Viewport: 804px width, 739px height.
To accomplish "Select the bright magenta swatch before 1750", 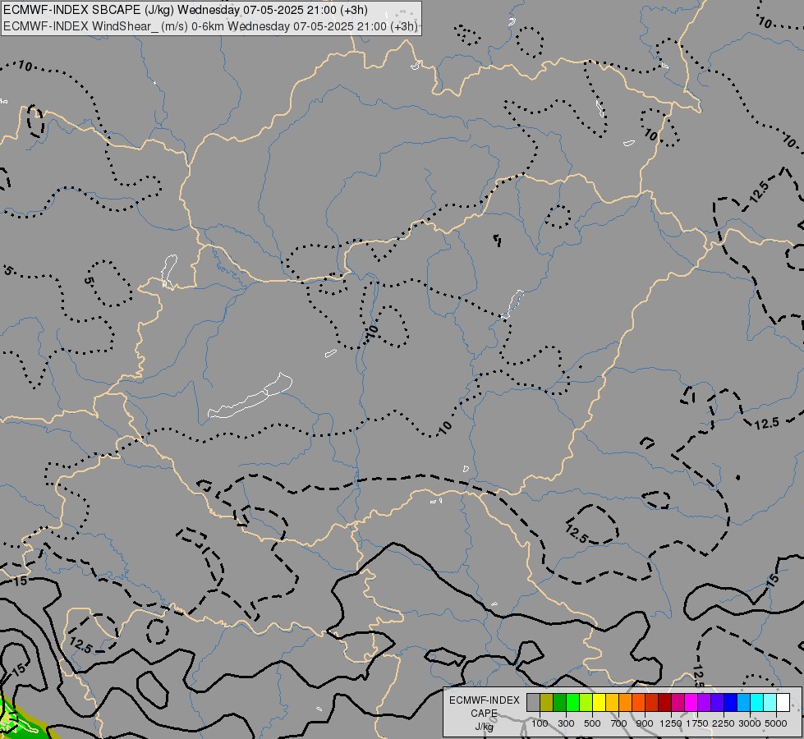I will [691, 702].
